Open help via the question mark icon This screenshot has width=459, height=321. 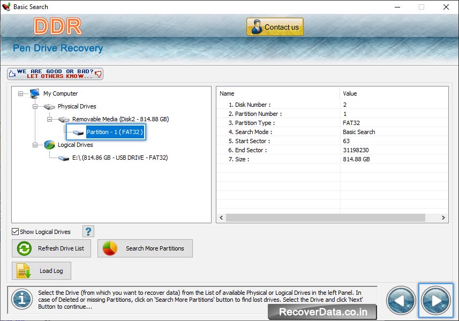(88, 232)
